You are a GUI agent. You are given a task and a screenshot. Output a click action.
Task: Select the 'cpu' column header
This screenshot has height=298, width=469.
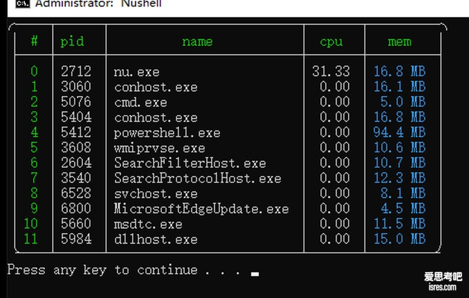331,42
